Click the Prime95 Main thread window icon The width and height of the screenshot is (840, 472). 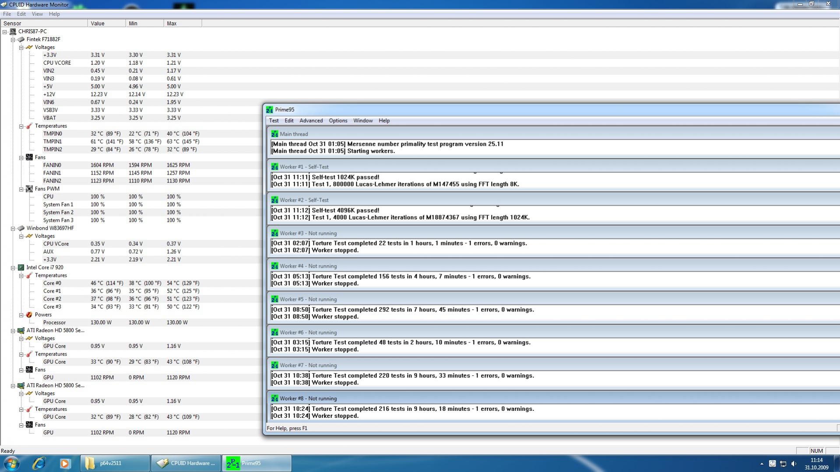pyautogui.click(x=274, y=134)
